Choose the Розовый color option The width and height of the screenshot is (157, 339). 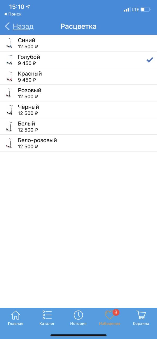pos(78,93)
